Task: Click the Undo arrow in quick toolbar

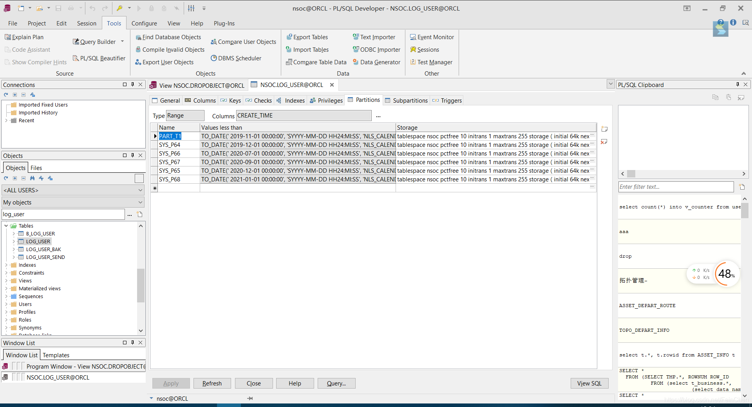Action: (x=92, y=8)
